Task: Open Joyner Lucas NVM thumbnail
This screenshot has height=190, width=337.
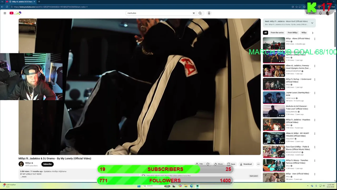Action: coord(274,97)
